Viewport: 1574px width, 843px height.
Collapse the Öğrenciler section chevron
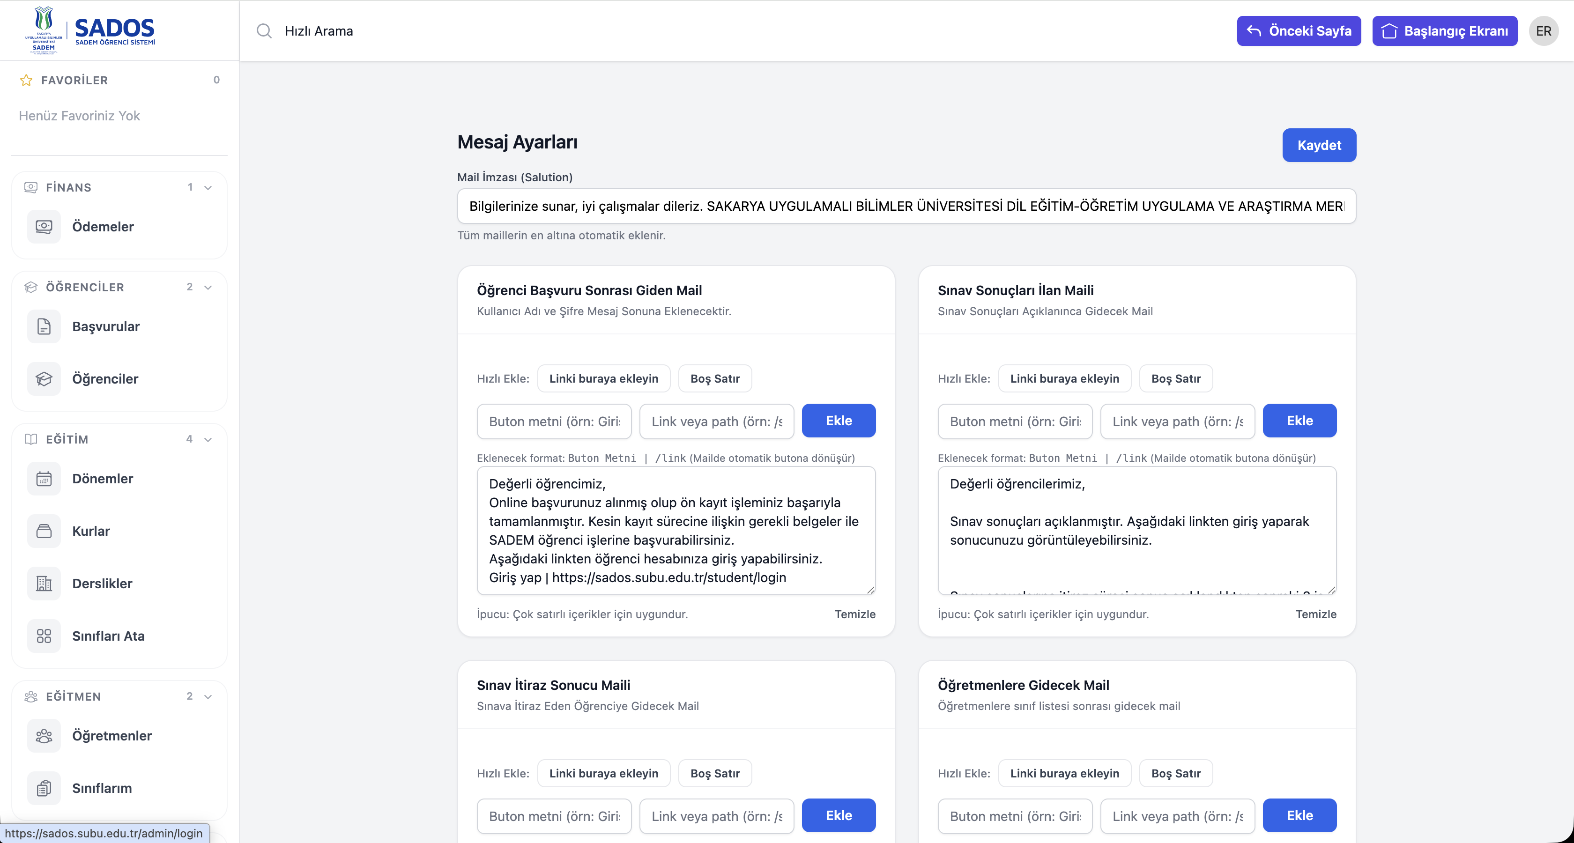point(208,287)
